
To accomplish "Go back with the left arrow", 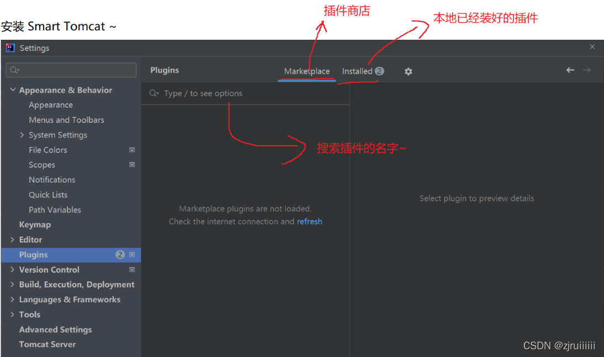I will [x=570, y=70].
